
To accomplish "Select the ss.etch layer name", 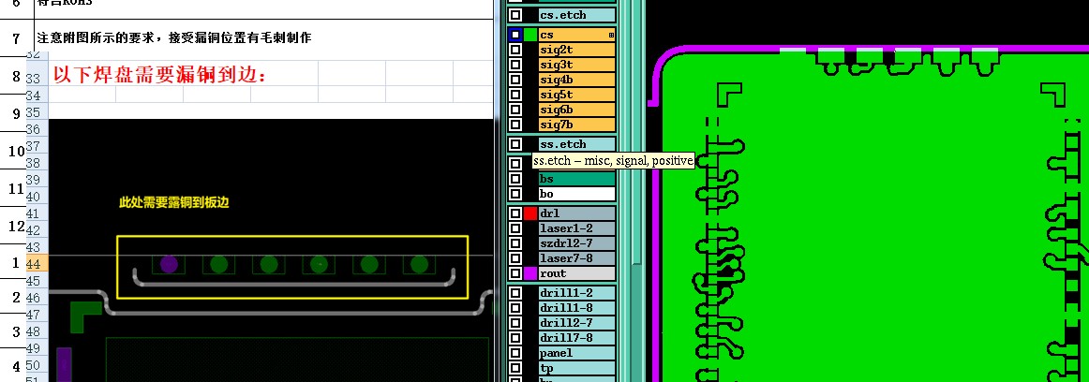I will tap(577, 144).
